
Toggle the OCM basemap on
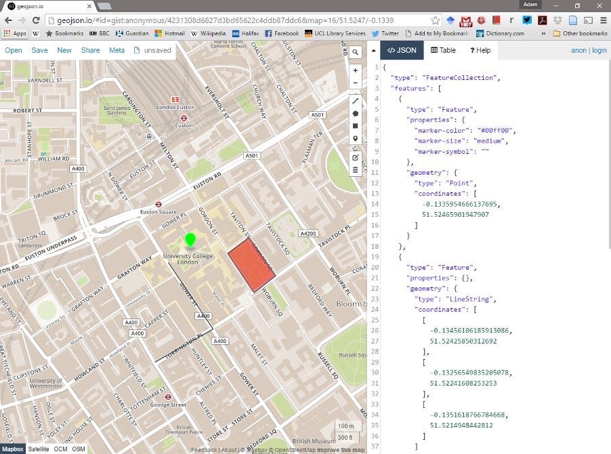point(60,449)
